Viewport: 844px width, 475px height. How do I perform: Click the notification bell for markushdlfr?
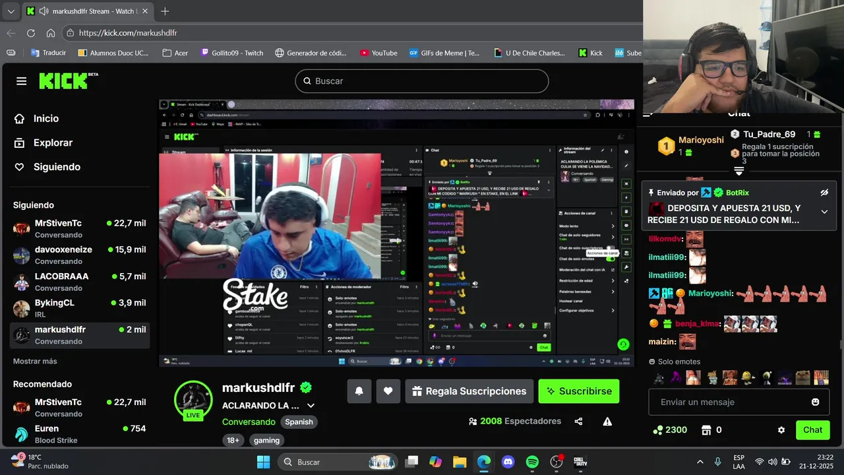359,391
